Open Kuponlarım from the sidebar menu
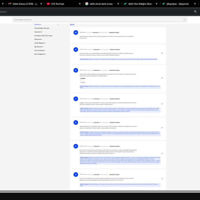The image size is (200, 200). (38, 32)
